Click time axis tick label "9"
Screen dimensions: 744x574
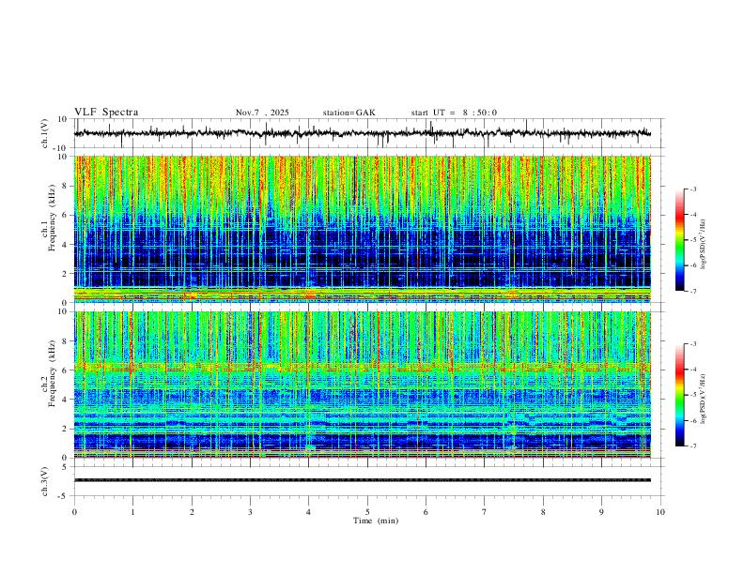601,512
